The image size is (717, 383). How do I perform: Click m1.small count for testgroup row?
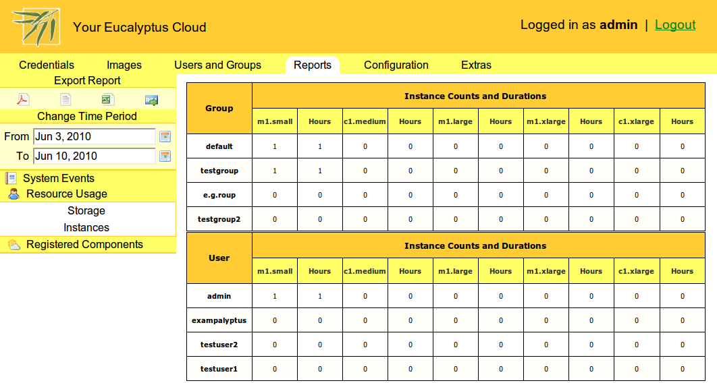click(x=275, y=171)
